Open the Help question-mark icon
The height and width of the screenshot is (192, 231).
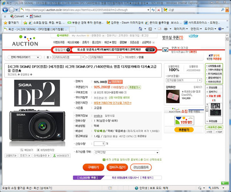[220, 29]
